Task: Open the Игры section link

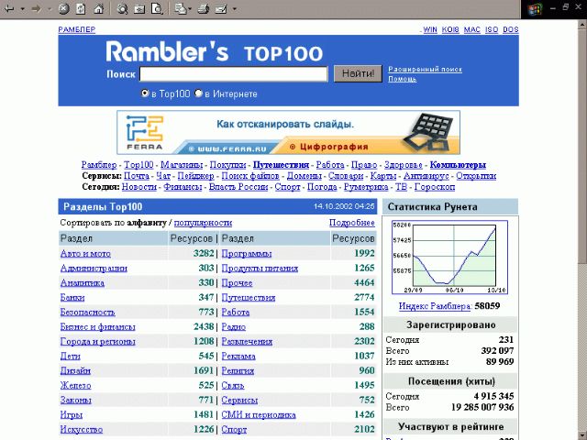Action: coord(72,414)
